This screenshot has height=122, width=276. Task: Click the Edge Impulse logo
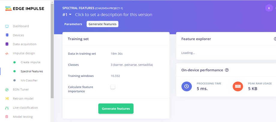25,8
